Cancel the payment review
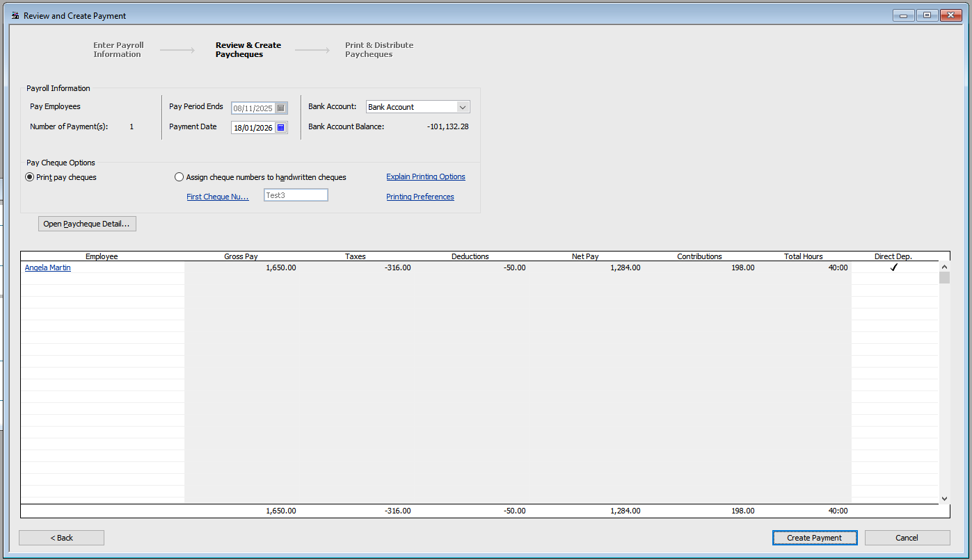Viewport: 972px width, 560px height. tap(907, 538)
